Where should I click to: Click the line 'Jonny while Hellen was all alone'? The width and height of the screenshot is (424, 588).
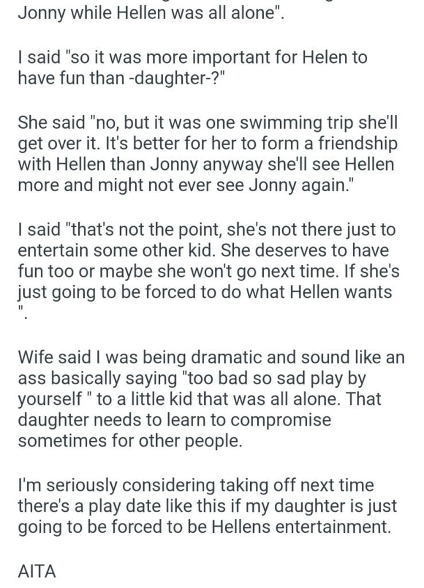[x=151, y=13]
